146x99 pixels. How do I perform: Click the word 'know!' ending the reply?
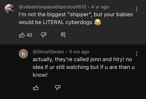click(40, 75)
